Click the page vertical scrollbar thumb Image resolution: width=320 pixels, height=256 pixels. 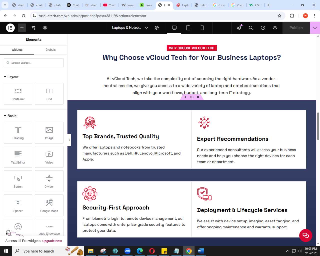coord(318,126)
